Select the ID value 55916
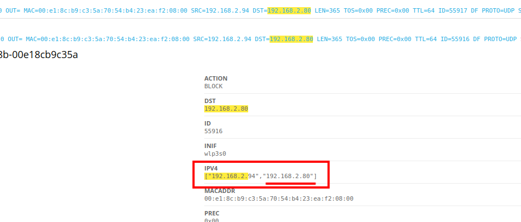The image size is (521, 222). [x=214, y=132]
